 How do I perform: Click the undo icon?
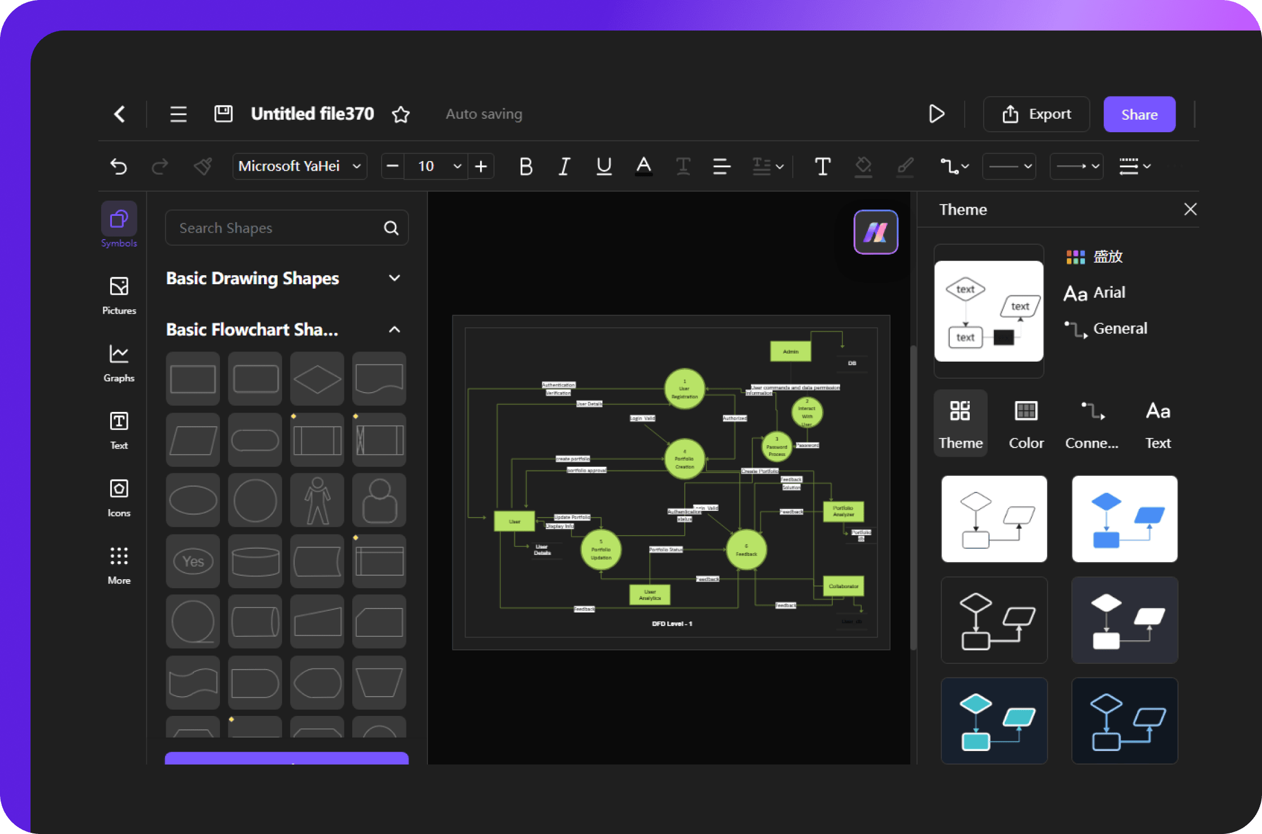pos(119,166)
